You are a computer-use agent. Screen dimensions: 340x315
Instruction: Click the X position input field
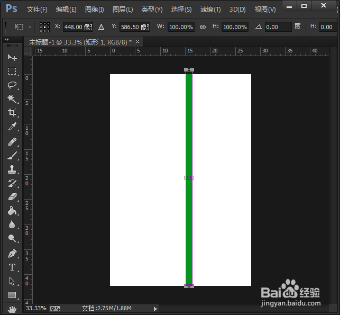pyautogui.click(x=78, y=27)
